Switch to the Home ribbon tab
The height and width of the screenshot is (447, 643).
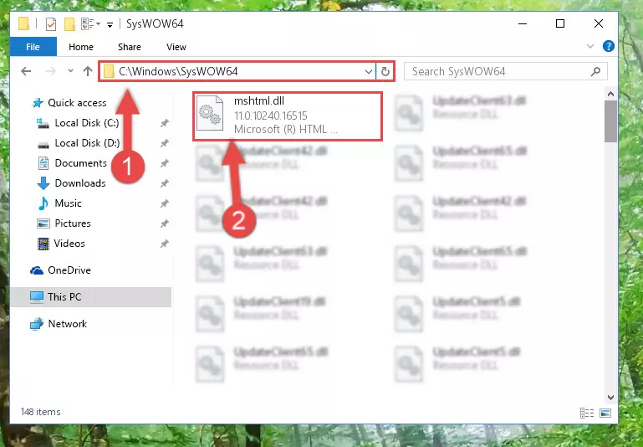click(x=81, y=47)
